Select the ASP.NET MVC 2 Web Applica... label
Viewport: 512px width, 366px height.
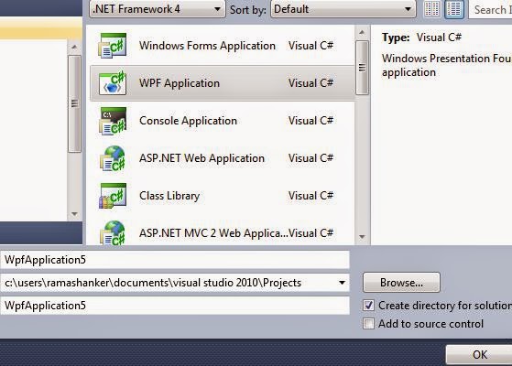pos(213,233)
